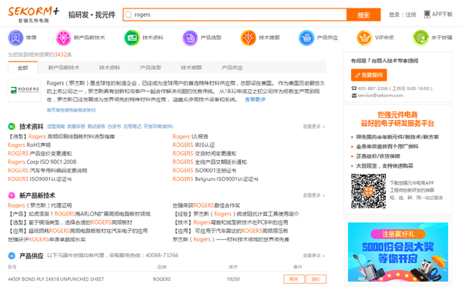Open Rogers Corp ISO 9001:2008 document
The width and height of the screenshot is (462, 287).
pyautogui.click(x=42, y=162)
